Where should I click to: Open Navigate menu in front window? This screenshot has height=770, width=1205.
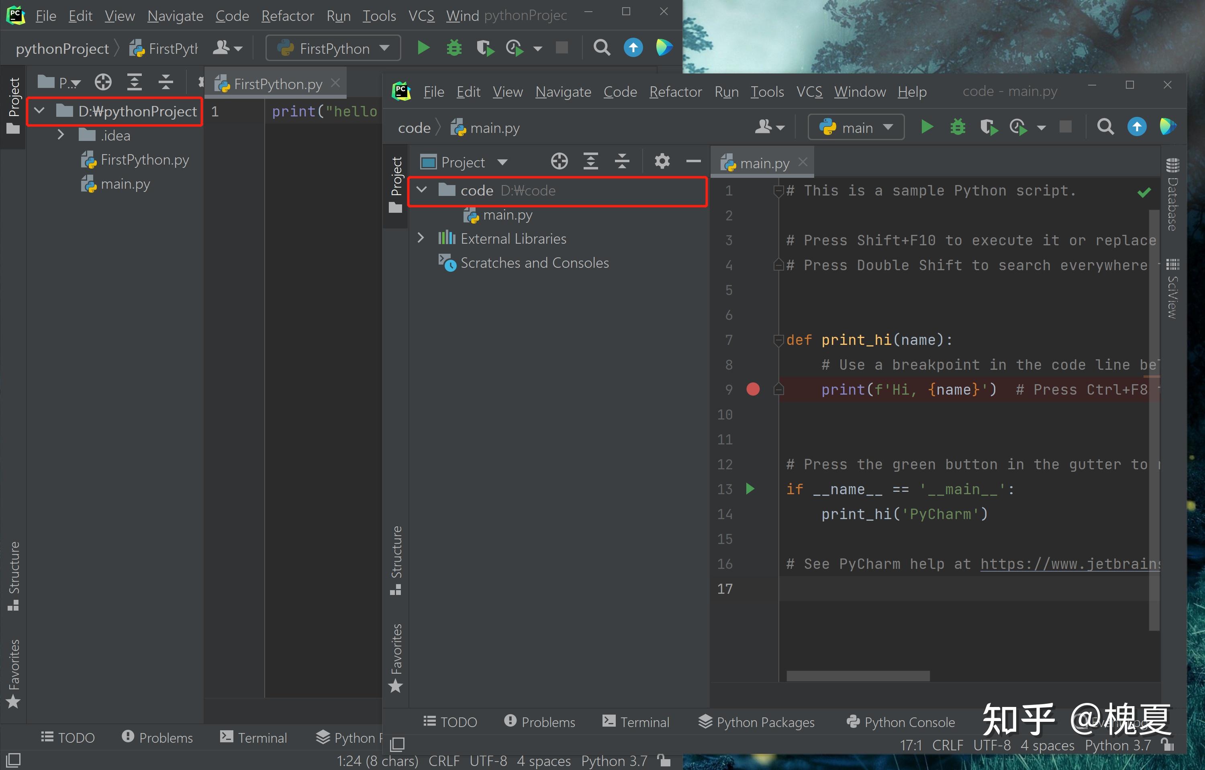coord(563,92)
